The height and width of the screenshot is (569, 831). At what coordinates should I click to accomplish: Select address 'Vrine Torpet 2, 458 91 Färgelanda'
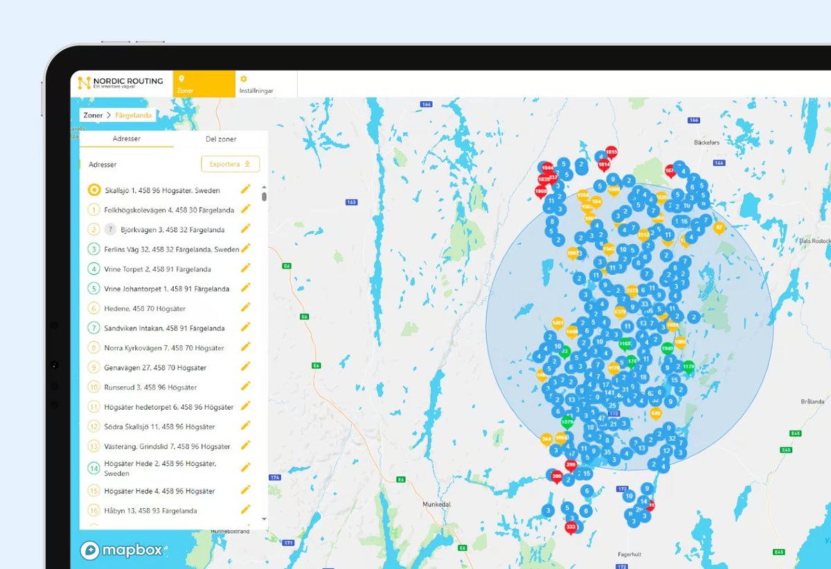(158, 269)
